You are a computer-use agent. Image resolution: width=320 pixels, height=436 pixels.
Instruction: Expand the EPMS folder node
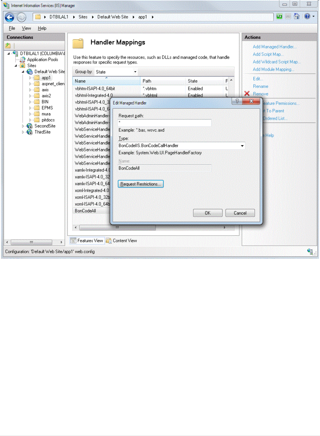point(30,108)
